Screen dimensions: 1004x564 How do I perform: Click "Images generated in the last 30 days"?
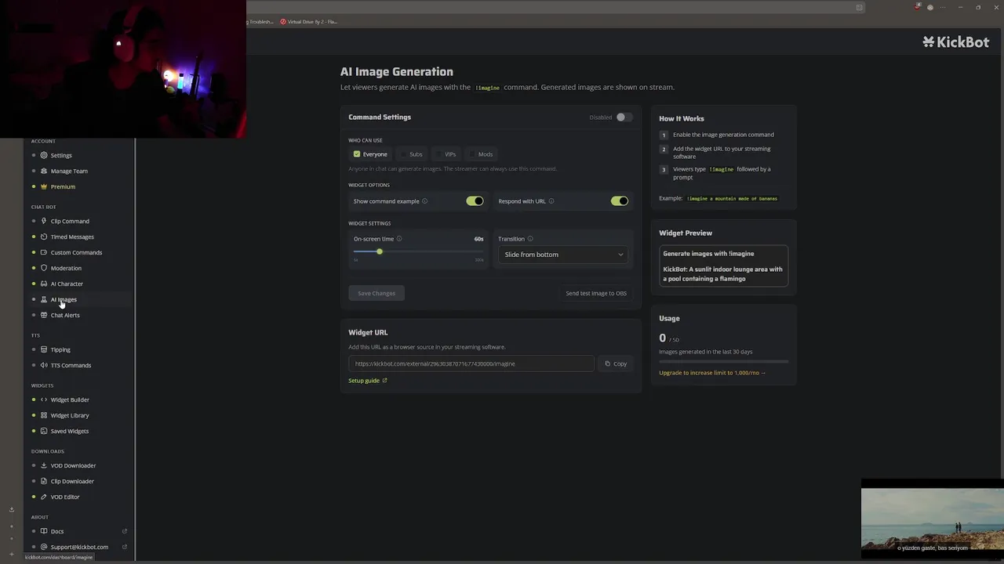click(x=706, y=352)
